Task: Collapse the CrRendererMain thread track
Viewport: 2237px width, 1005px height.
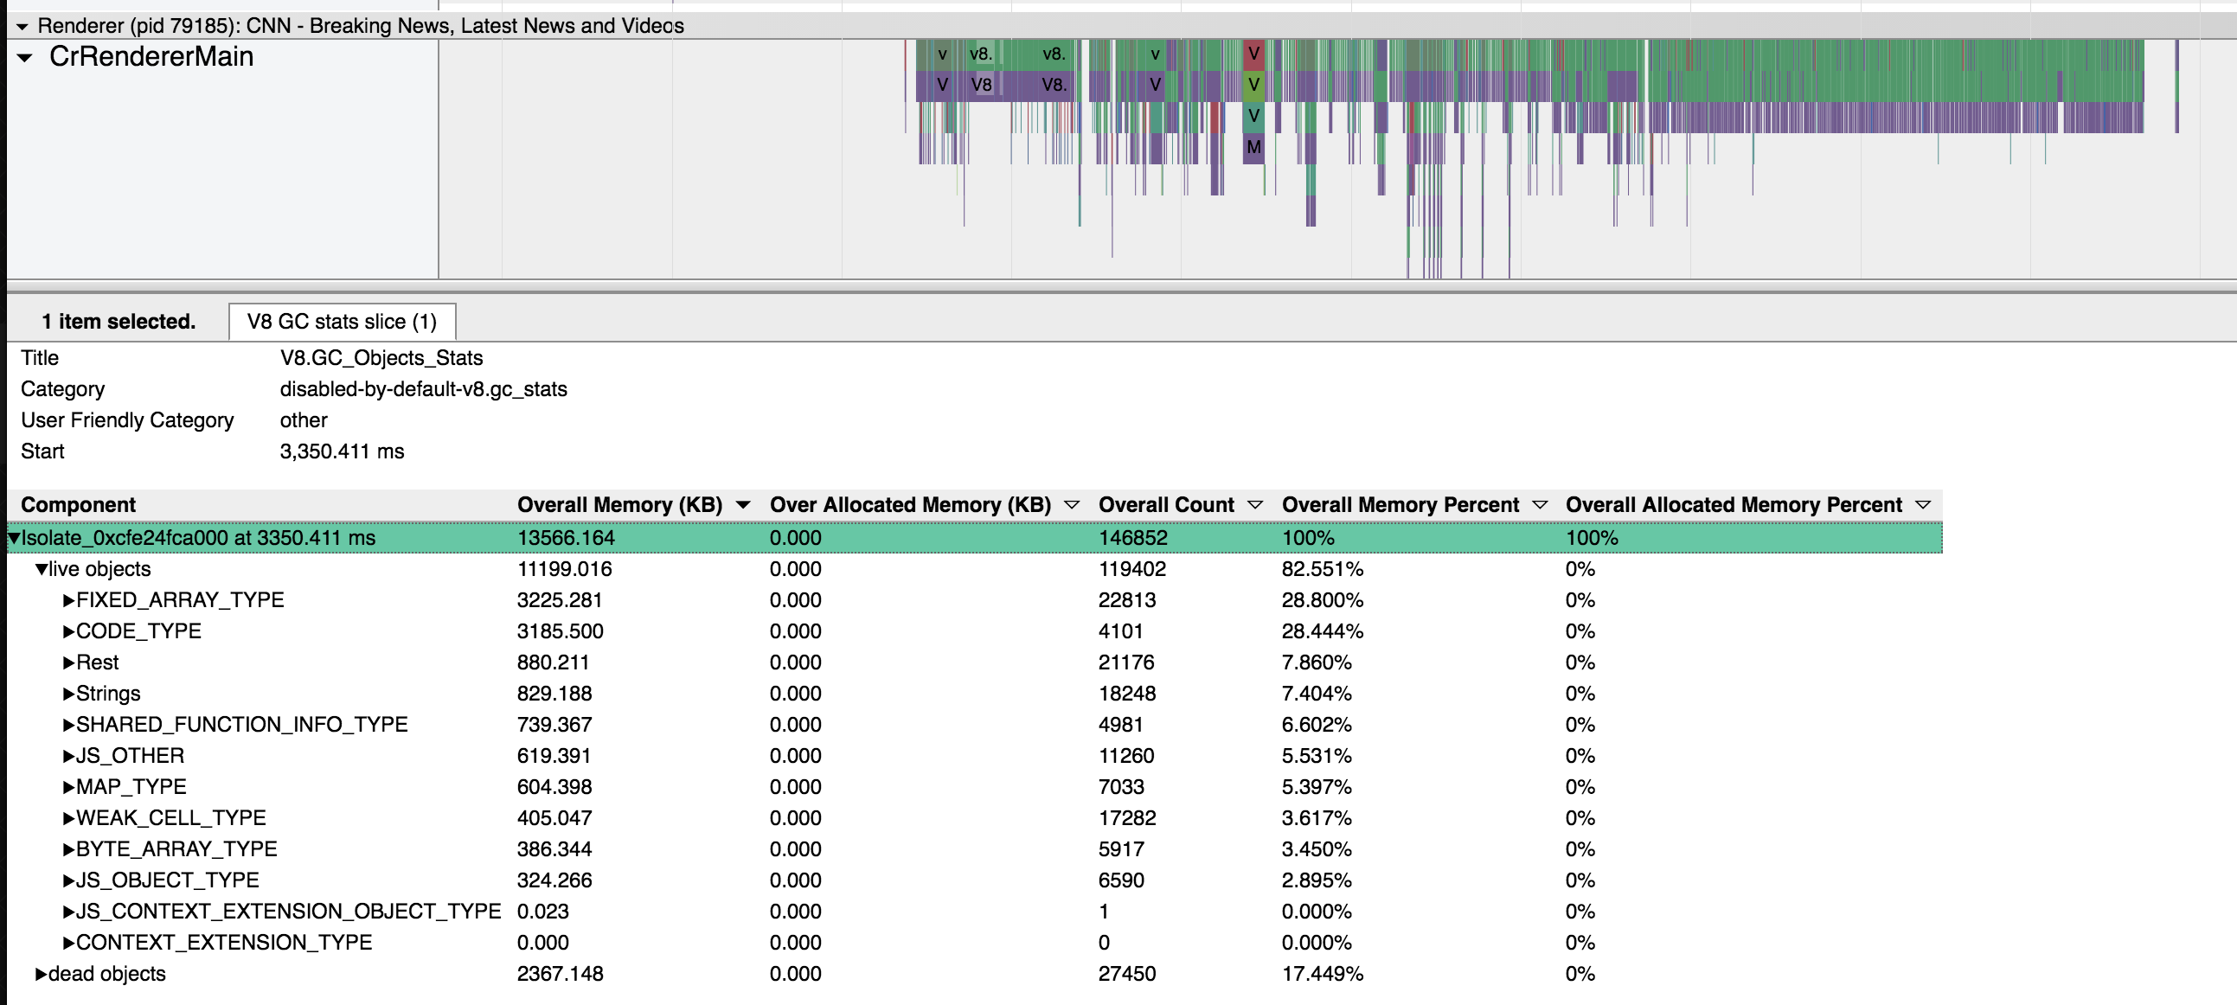Action: [x=25, y=58]
